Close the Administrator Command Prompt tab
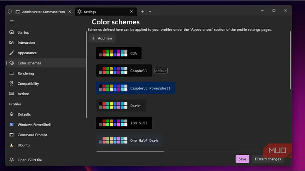 (70, 12)
